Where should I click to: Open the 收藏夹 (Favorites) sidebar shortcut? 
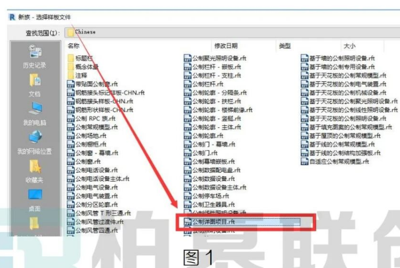[x=35, y=171]
